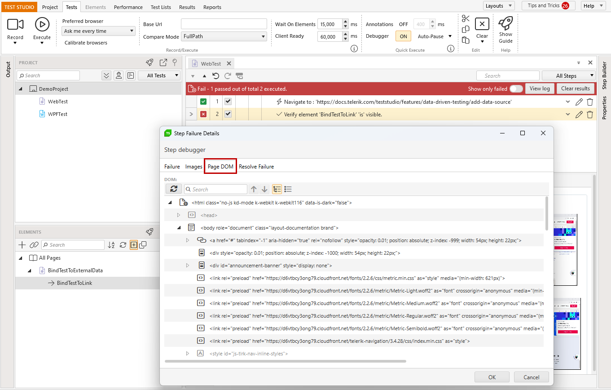Open the Compare Mode FullPath dropdown

[224, 36]
